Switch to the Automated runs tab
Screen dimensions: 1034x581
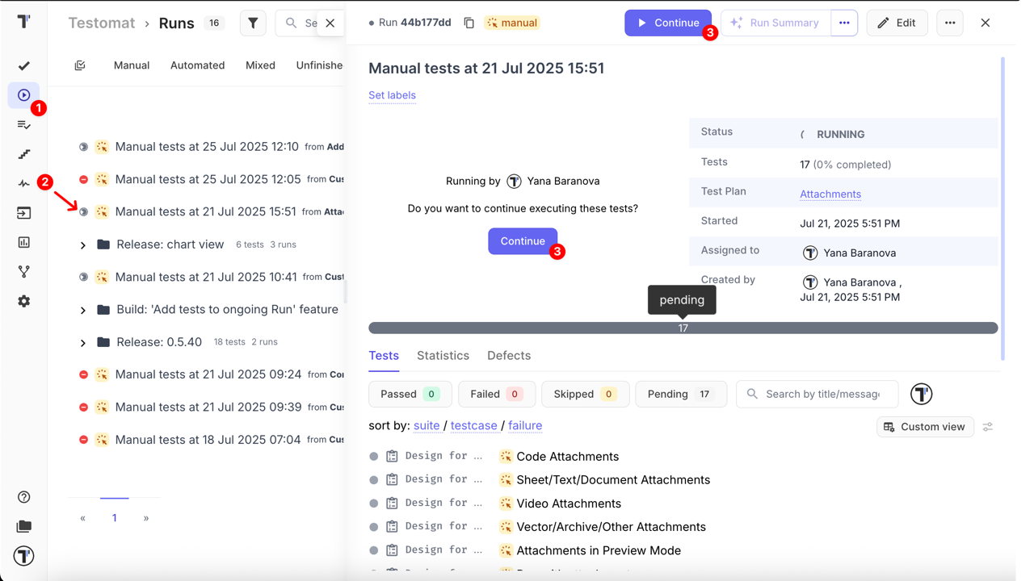coord(197,65)
